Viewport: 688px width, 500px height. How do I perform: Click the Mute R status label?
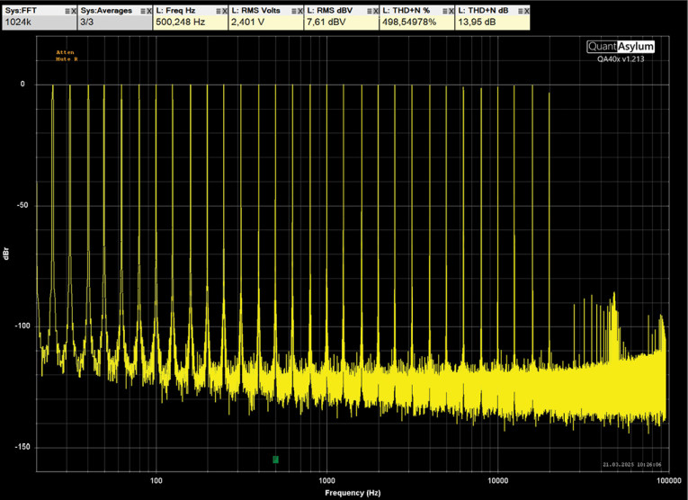pos(65,59)
